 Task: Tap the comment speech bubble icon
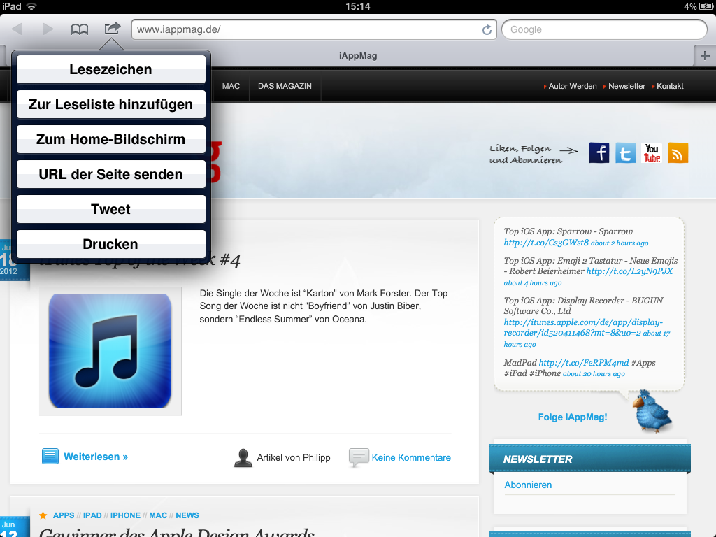click(x=359, y=457)
